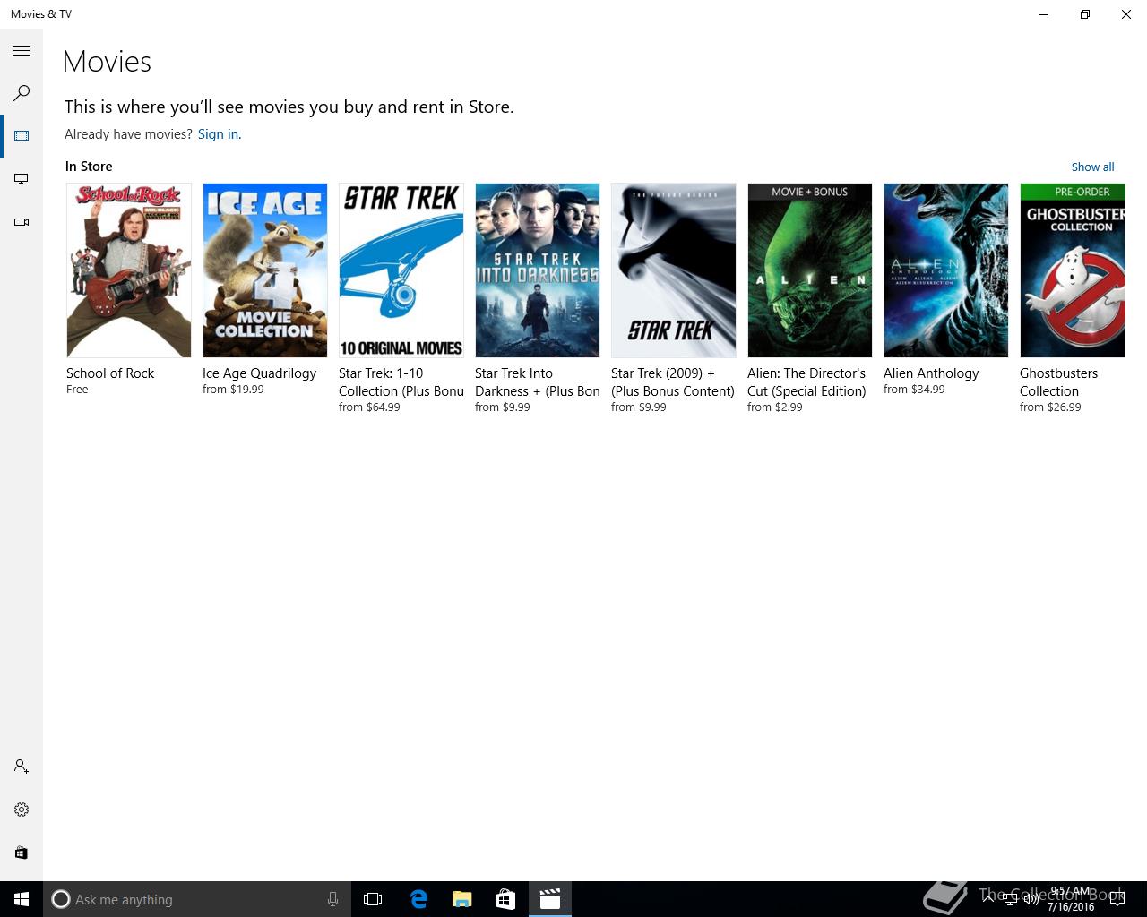1147x917 pixels.
Task: Open Alien Anthology blue poster
Action: (946, 270)
